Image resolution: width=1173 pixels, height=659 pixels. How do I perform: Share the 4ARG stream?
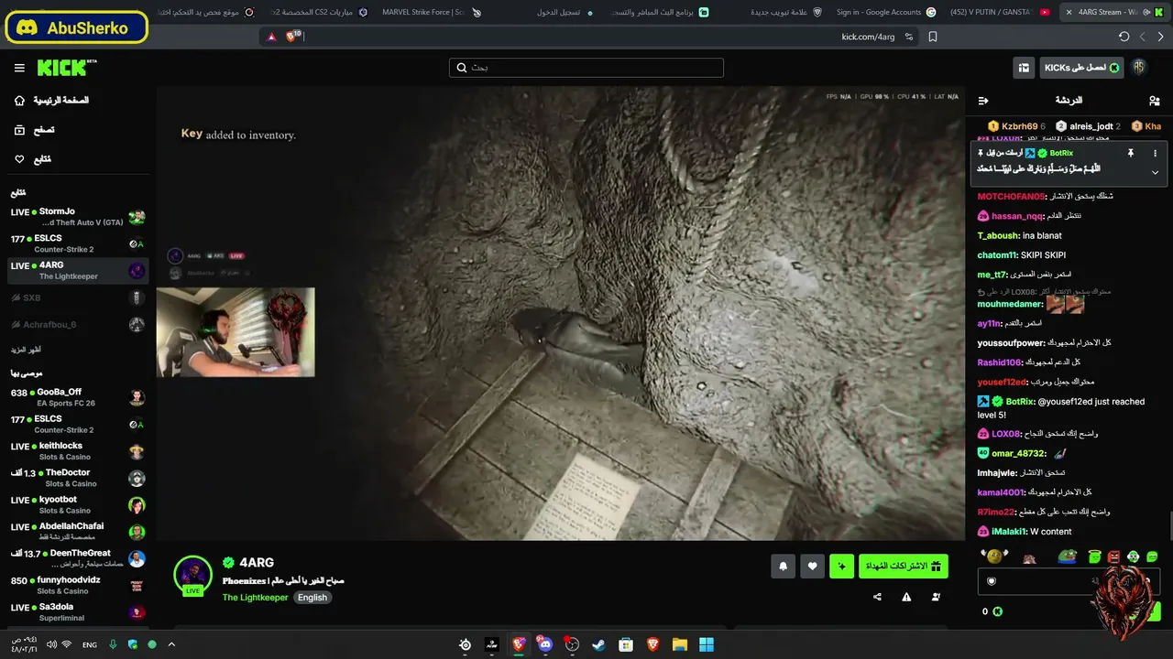point(878,597)
